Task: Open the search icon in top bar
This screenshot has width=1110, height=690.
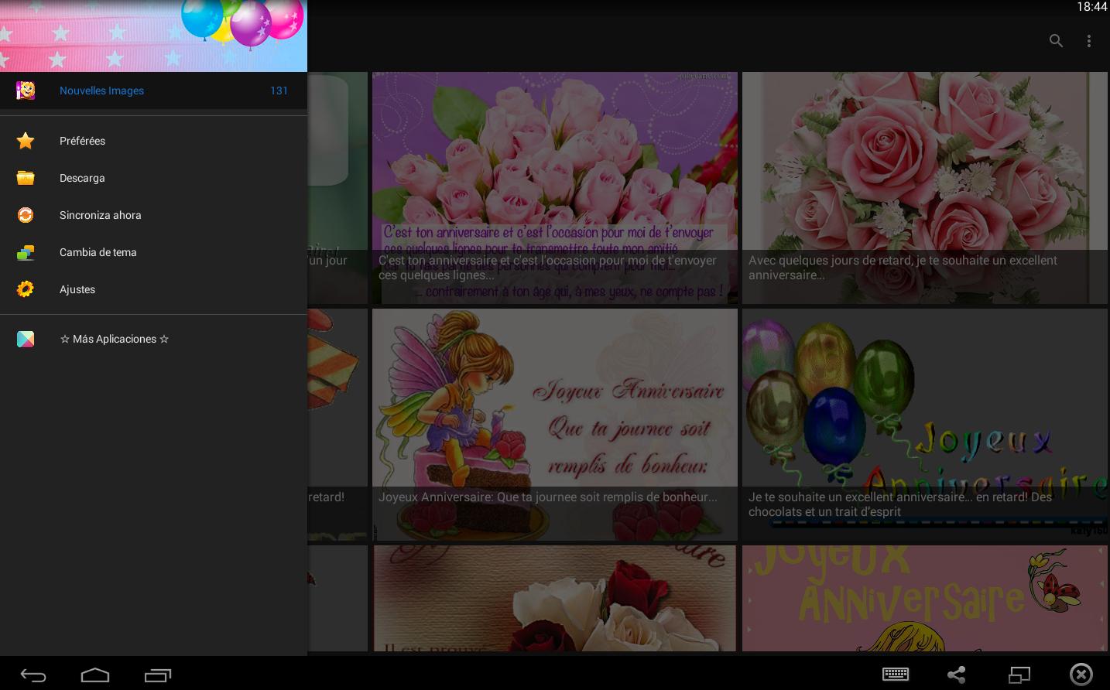Action: click(x=1056, y=41)
